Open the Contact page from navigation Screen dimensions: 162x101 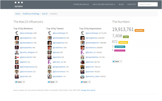coord(131,4)
